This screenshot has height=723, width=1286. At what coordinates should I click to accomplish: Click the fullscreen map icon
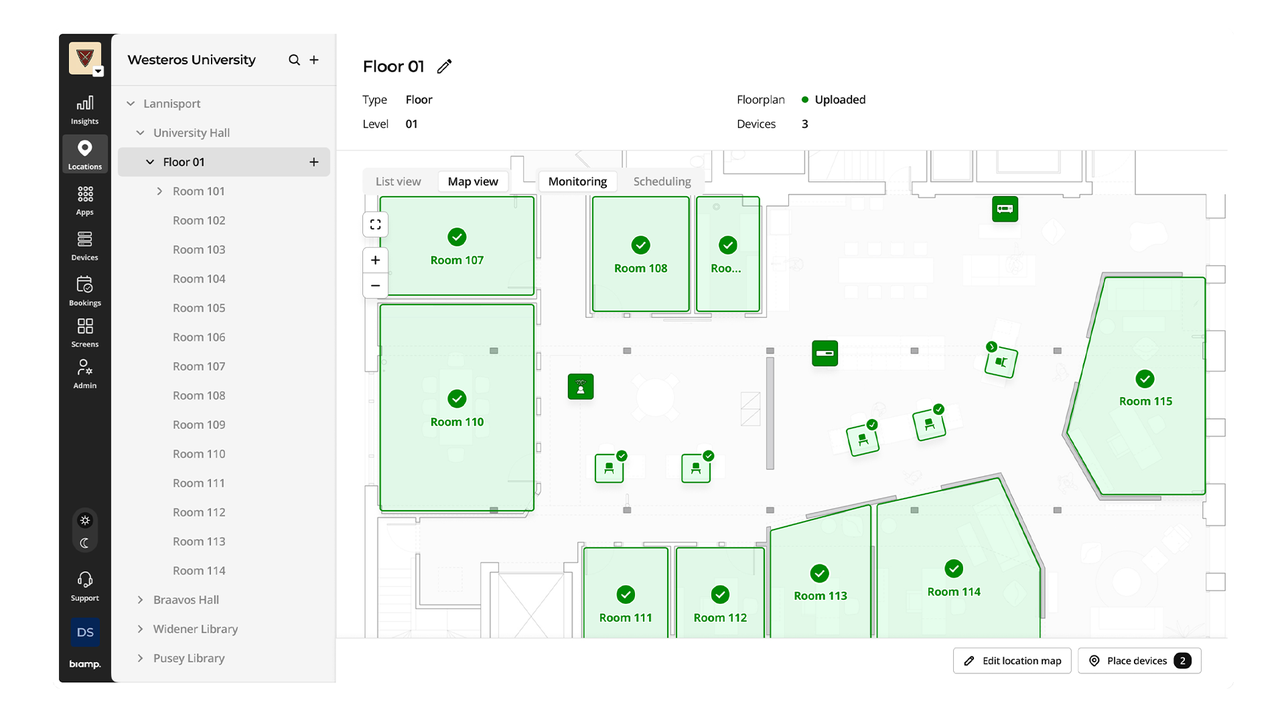[x=375, y=225]
